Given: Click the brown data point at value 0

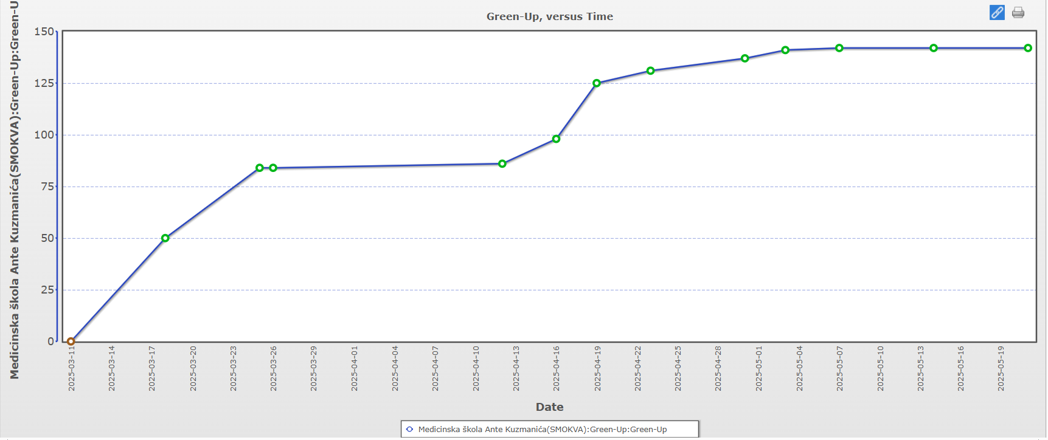Looking at the screenshot, I should [71, 342].
